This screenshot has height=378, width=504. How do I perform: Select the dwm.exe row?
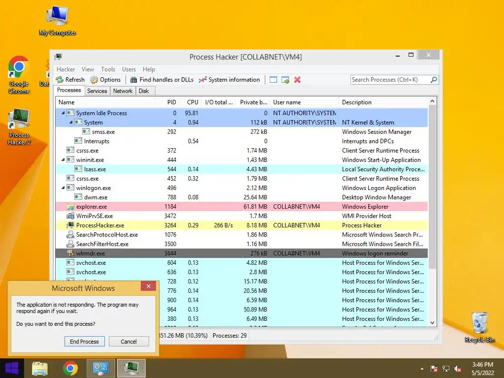[x=242, y=197]
